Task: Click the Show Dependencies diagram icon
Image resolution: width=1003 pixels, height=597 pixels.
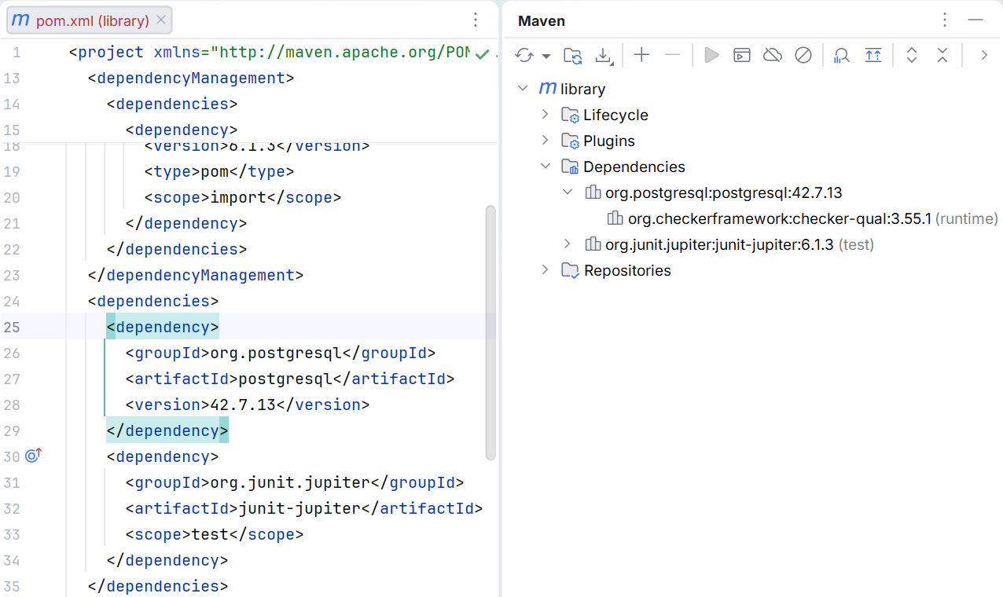Action: 873,55
